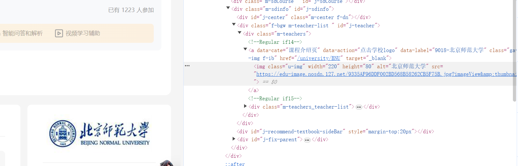Click the closing </a> tag row

254,90
